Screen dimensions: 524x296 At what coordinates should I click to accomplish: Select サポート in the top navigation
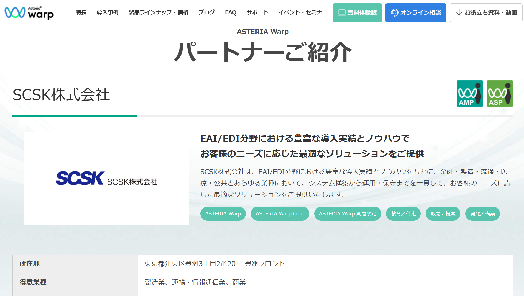tap(257, 12)
